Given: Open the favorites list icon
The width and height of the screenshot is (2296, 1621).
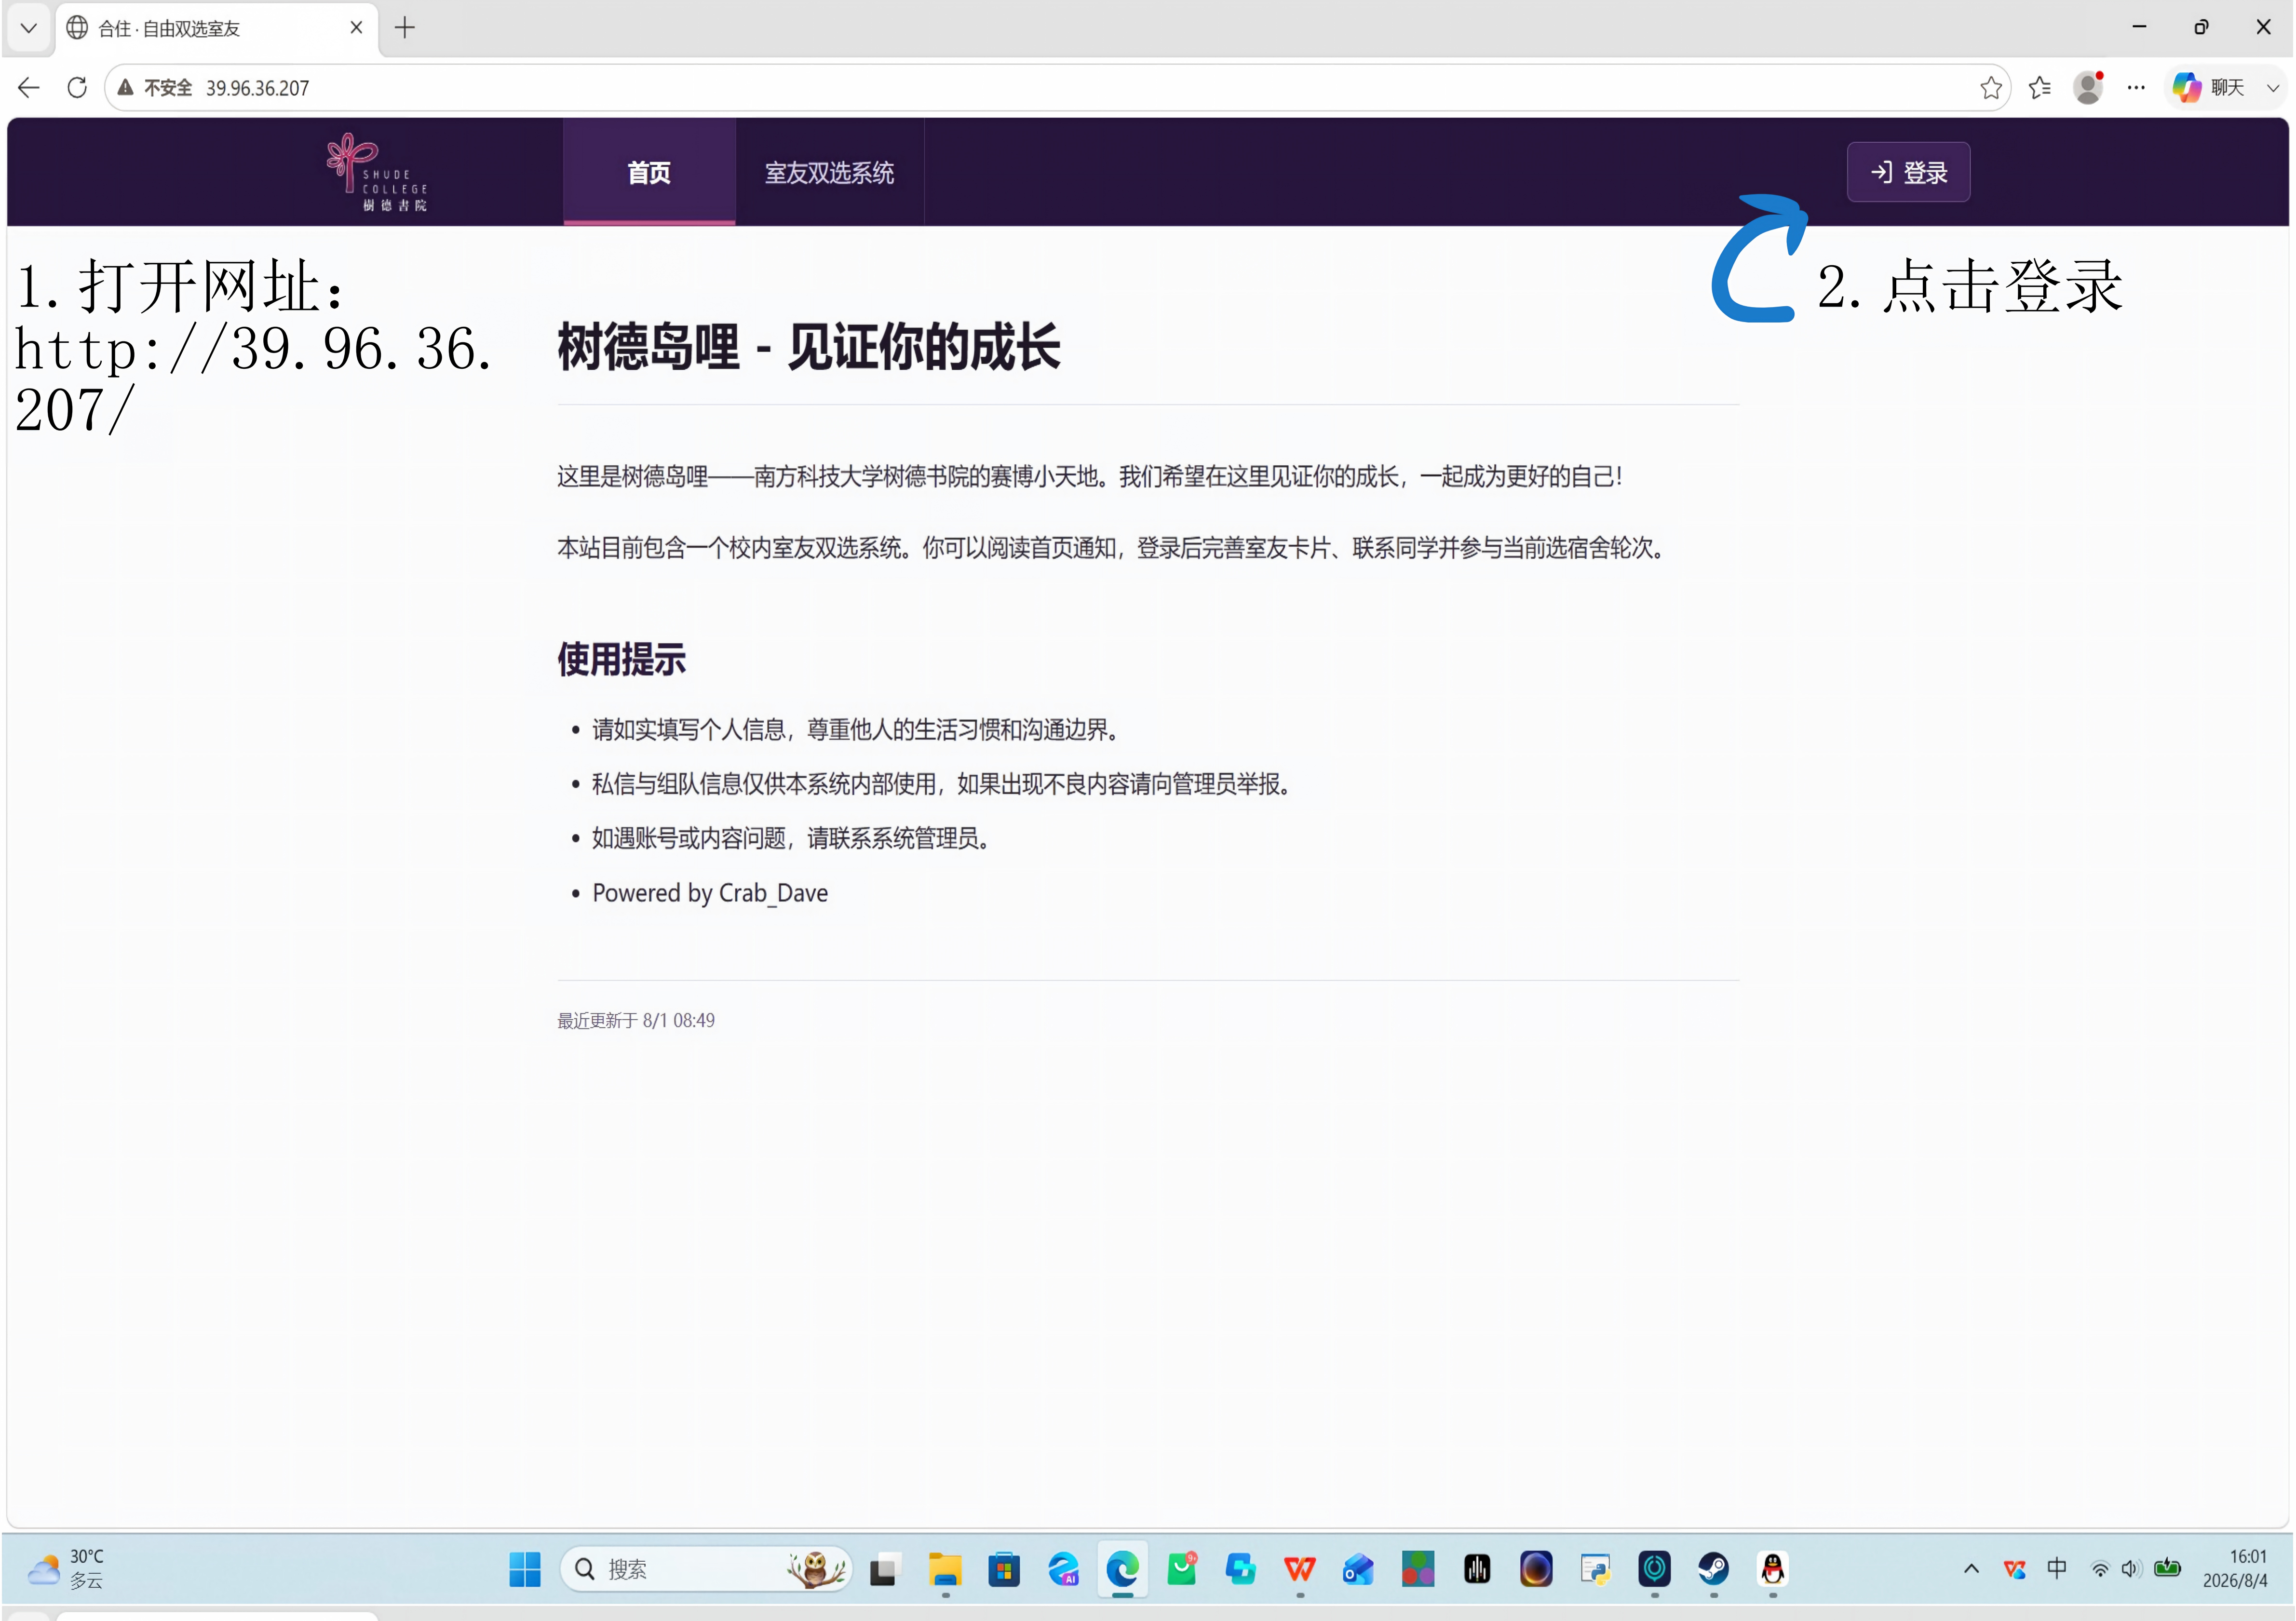Looking at the screenshot, I should click(2040, 88).
